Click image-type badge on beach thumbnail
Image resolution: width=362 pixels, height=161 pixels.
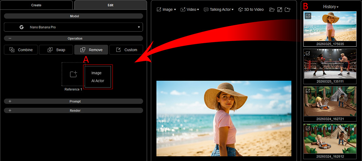pyautogui.click(x=308, y=16)
